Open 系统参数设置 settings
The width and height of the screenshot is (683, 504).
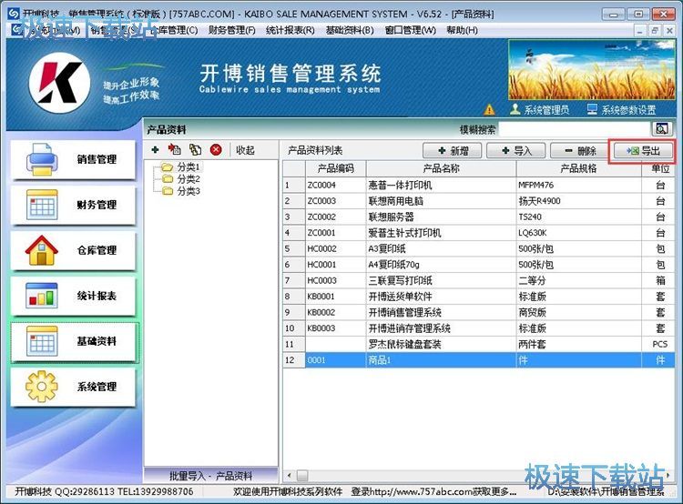click(x=621, y=109)
